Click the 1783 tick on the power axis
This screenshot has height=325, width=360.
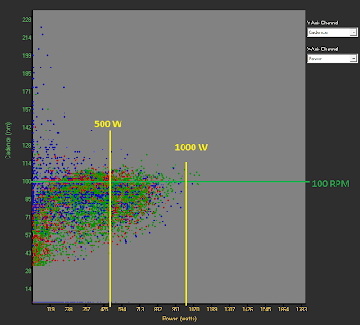(301, 310)
